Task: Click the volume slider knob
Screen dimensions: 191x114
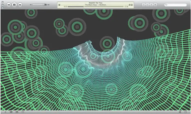Action: (x=44, y=5)
